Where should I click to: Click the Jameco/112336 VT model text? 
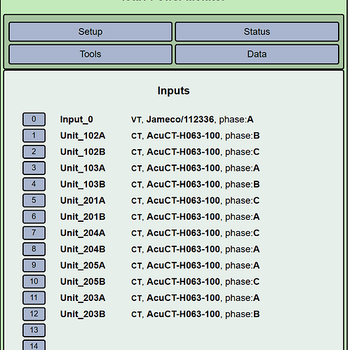coord(180,120)
